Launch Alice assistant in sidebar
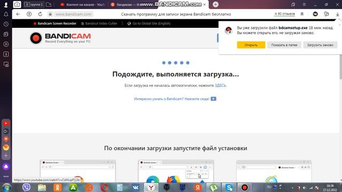 tap(6, 166)
